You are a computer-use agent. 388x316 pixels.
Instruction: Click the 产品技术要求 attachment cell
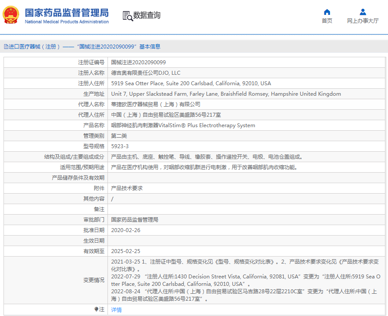(127, 188)
